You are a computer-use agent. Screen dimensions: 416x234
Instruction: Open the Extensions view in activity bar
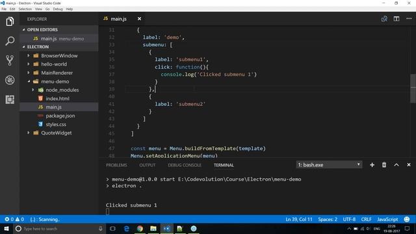[10, 99]
